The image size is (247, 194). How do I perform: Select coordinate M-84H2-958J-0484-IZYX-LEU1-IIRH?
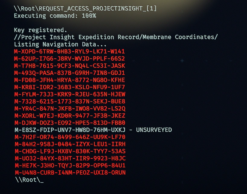(x=70, y=144)
